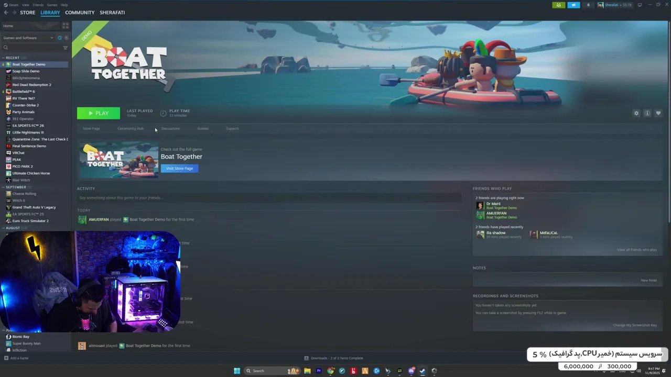The image size is (671, 377).
Task: Open the Help menu
Action: (64, 5)
